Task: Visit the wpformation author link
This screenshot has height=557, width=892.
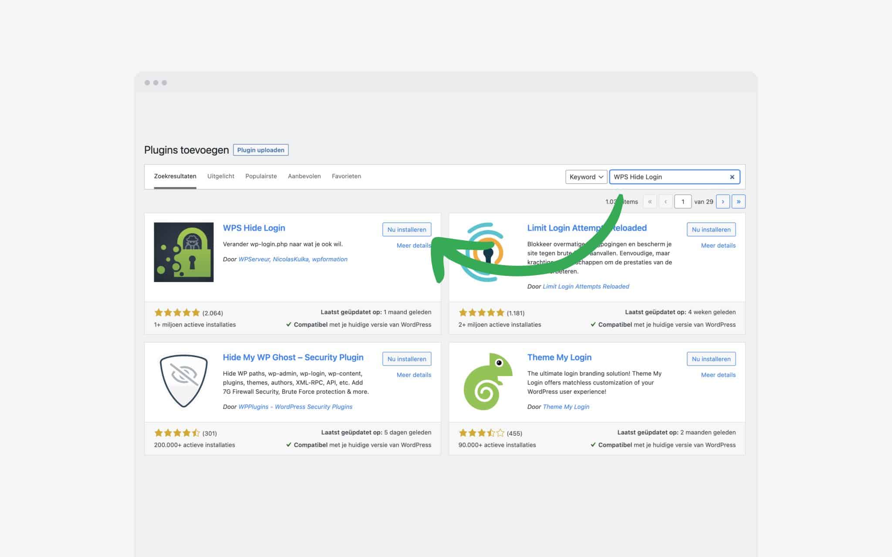Action: point(330,259)
